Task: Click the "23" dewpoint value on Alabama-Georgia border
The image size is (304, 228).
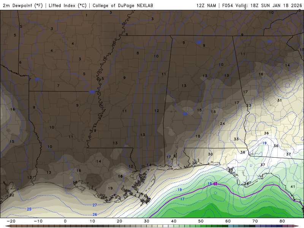Action: click(249, 106)
